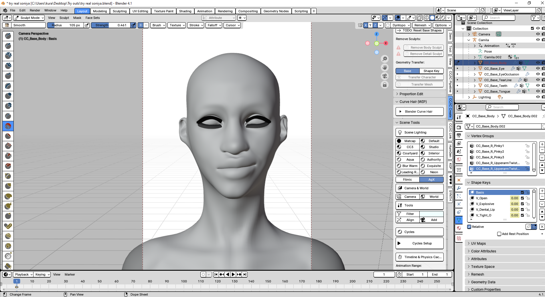
Task: Click the Camera & World button
Action: coord(420,188)
